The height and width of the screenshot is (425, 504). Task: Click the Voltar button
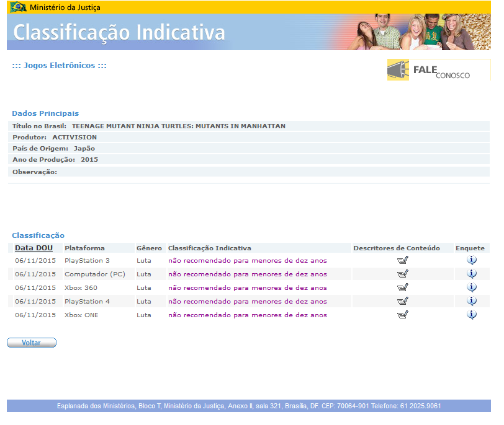point(32,343)
